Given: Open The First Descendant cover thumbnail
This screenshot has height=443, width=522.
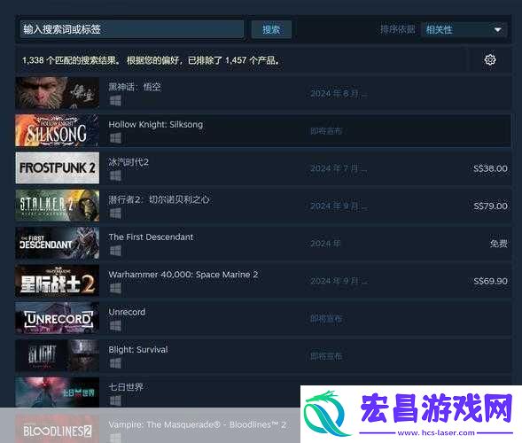Looking at the screenshot, I should click(58, 243).
